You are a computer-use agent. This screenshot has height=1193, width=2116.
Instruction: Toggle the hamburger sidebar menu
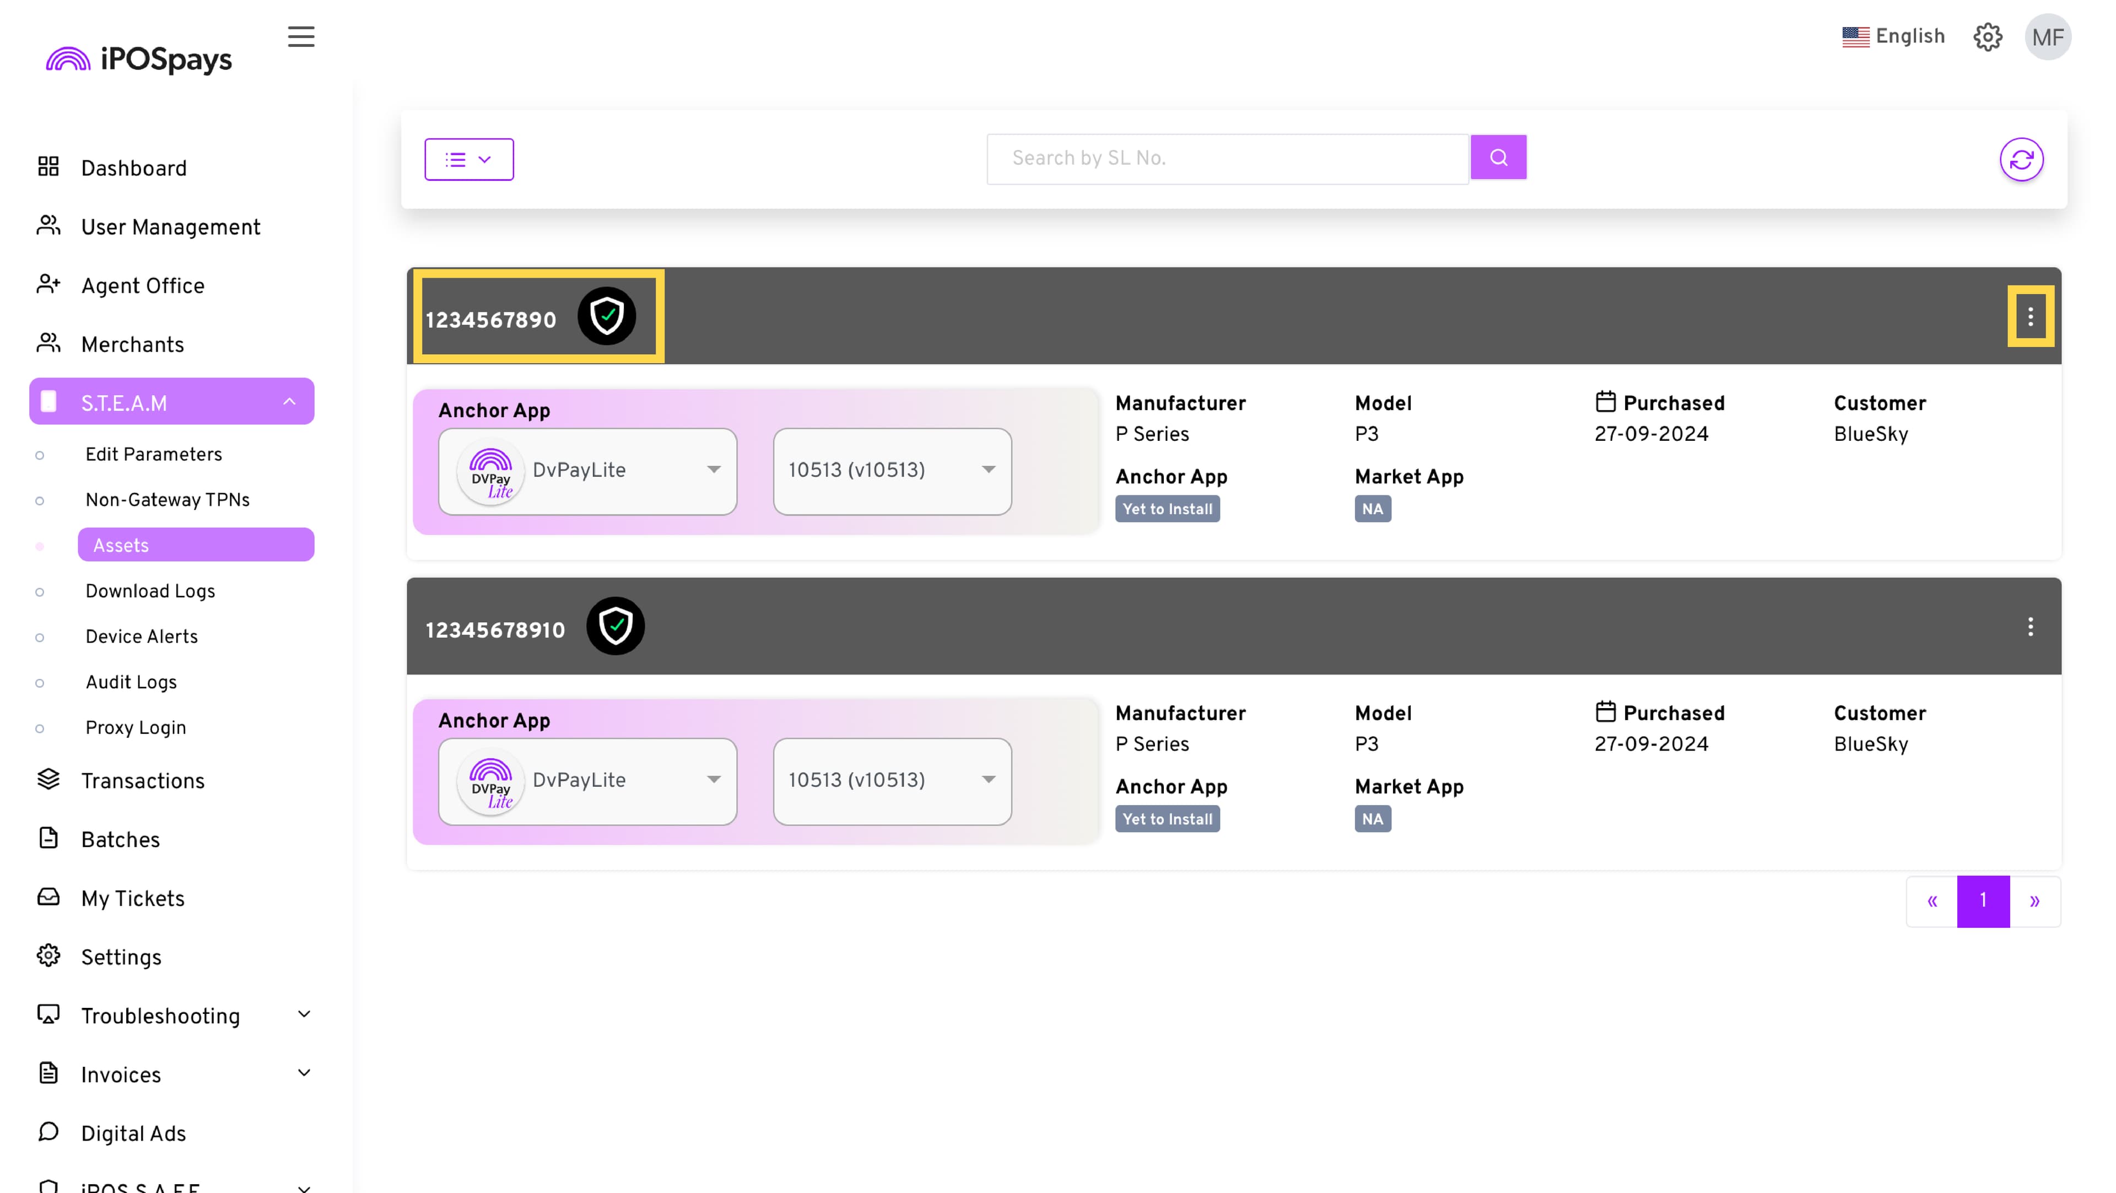tap(301, 37)
